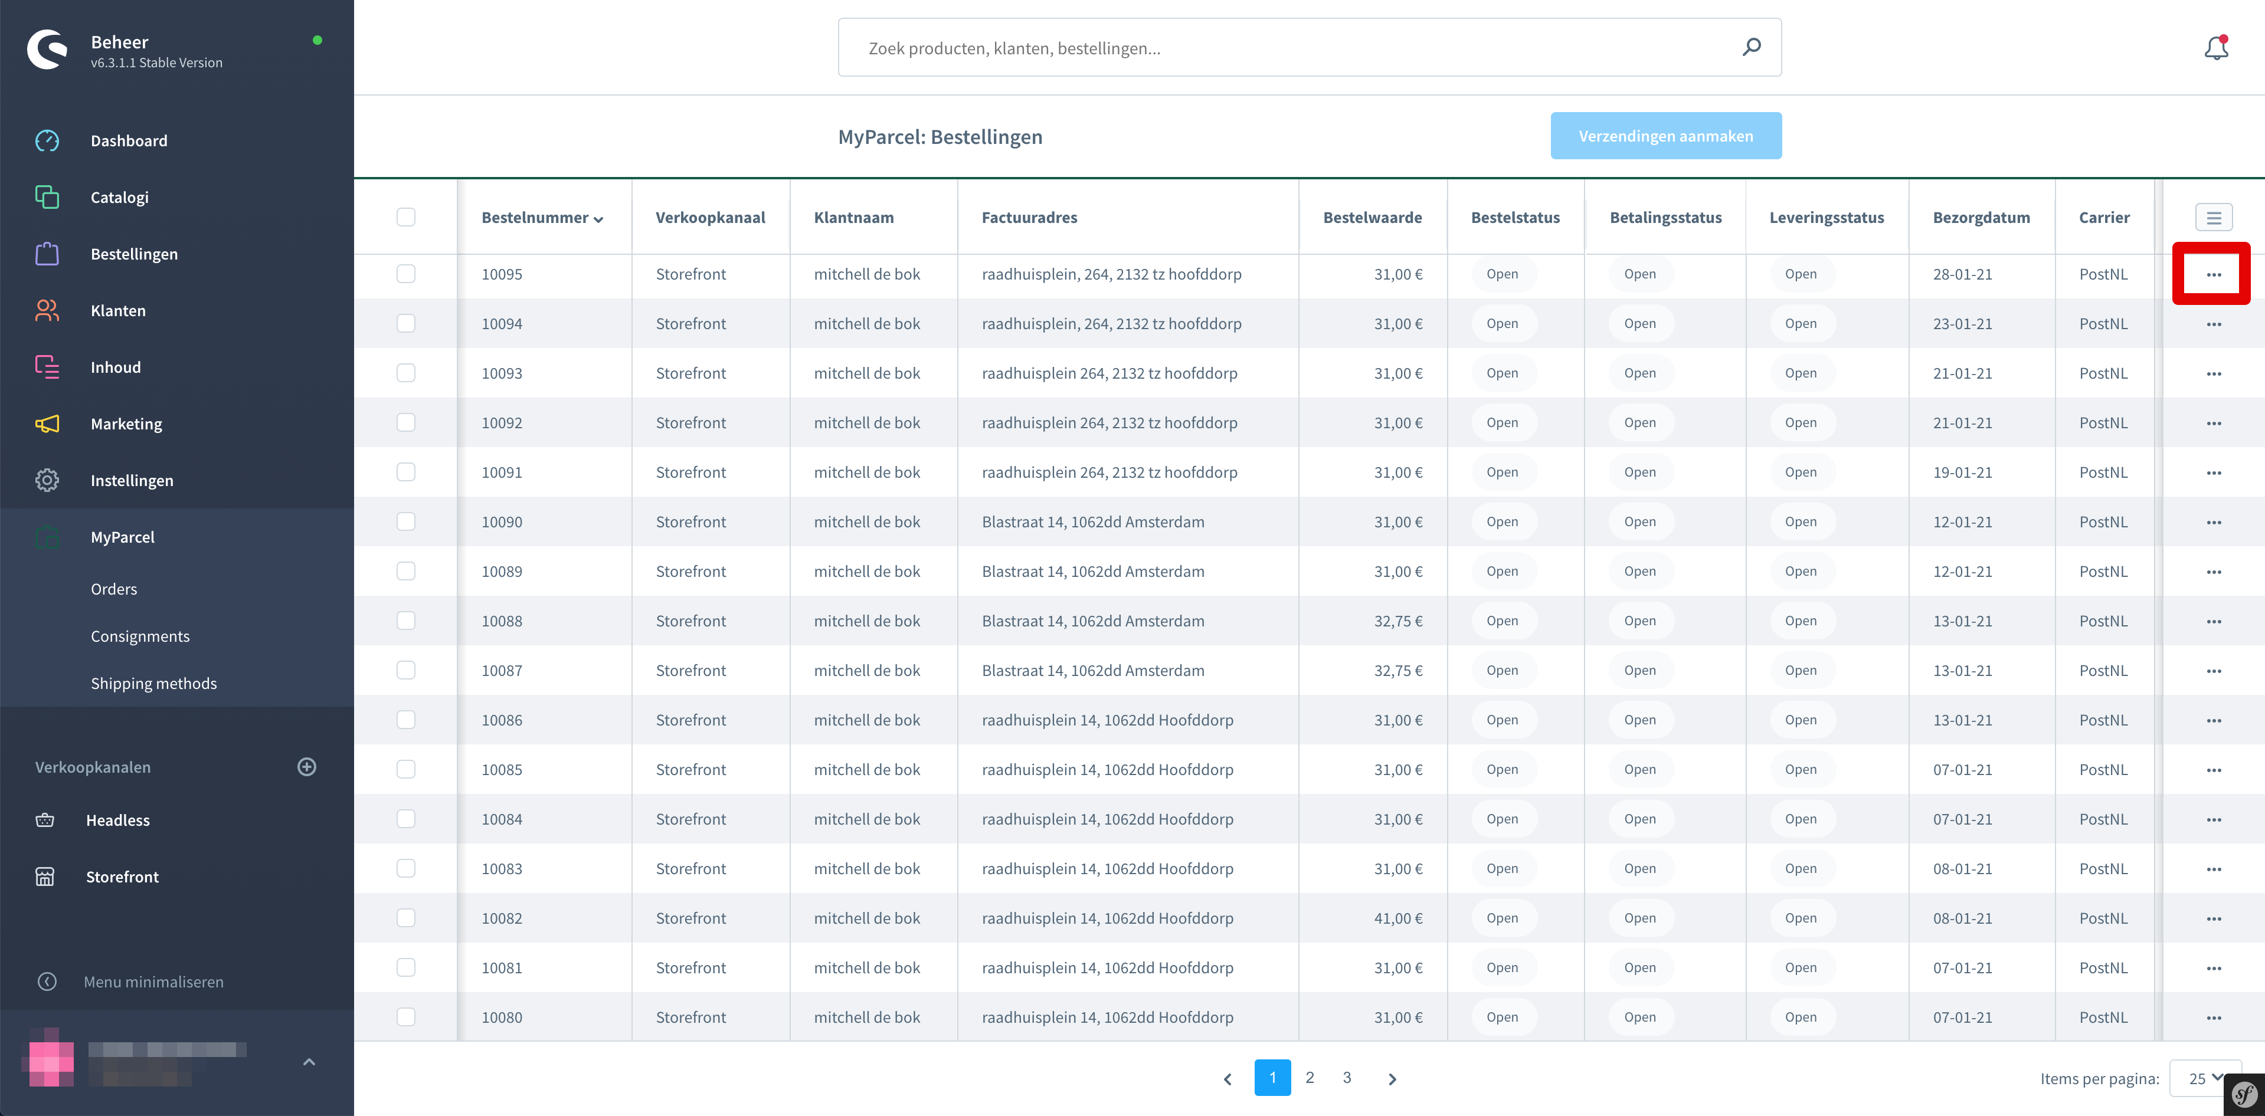This screenshot has width=2265, height=1116.
Task: Sort by Bestelnummer using its chevron
Action: pyautogui.click(x=600, y=219)
